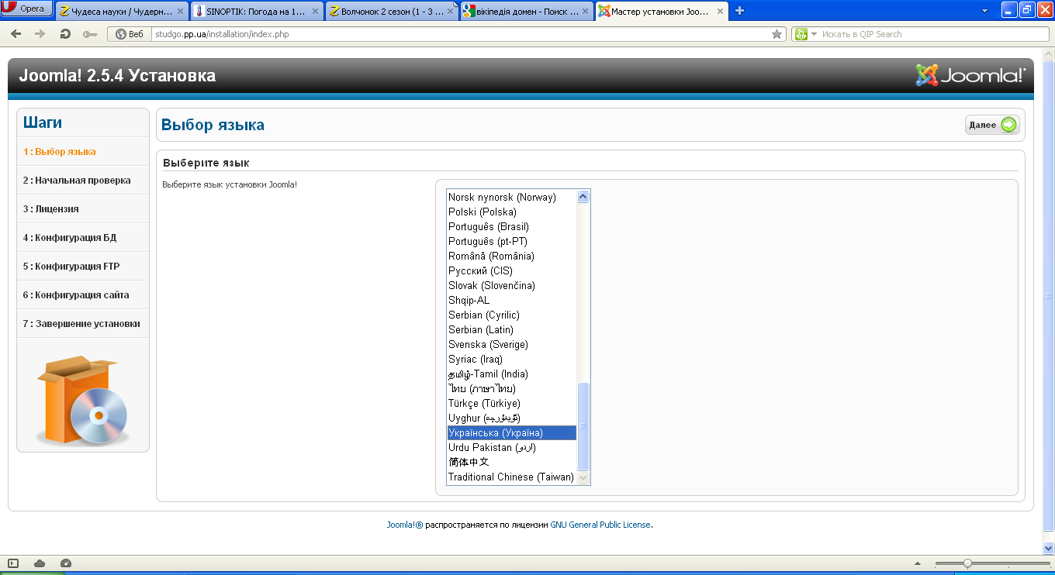Click the password key wand icon
Viewport: 1055px width, 575px height.
click(x=90, y=34)
